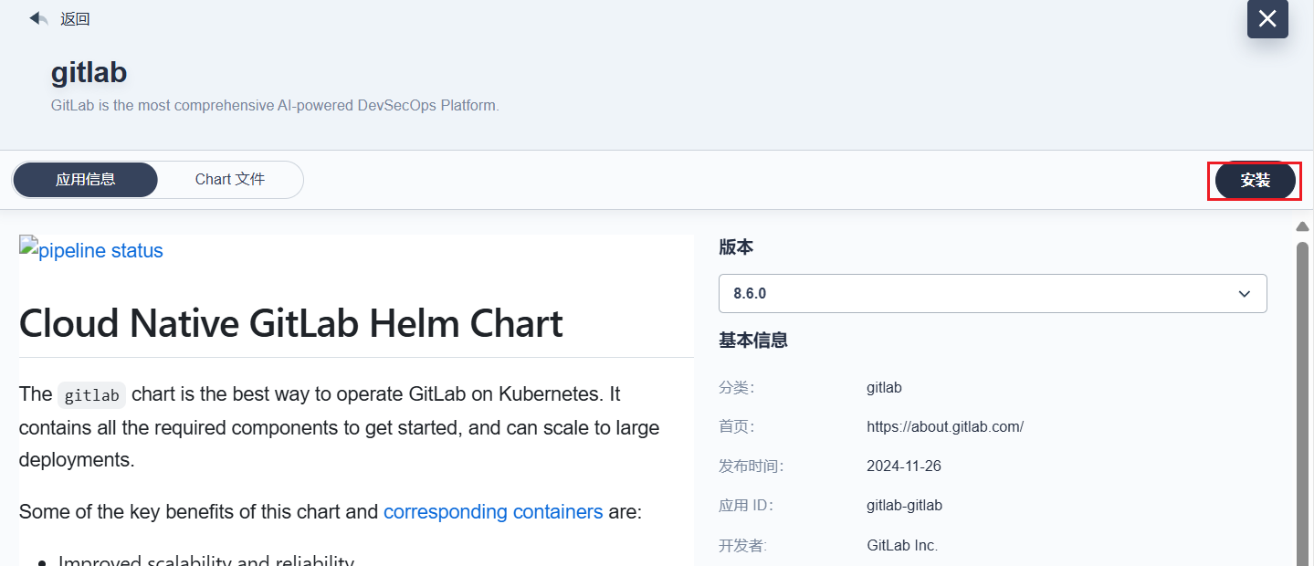1314x566 pixels.
Task: Click the back arrow icon
Action: click(x=38, y=18)
